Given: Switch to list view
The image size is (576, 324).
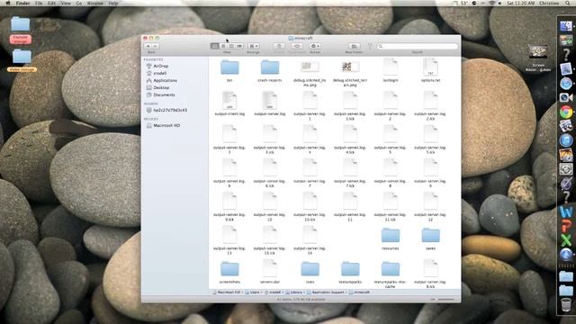Looking at the screenshot, I should pos(223,46).
